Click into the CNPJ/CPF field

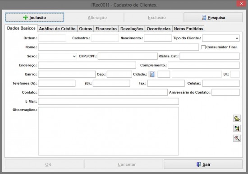(x=128, y=56)
